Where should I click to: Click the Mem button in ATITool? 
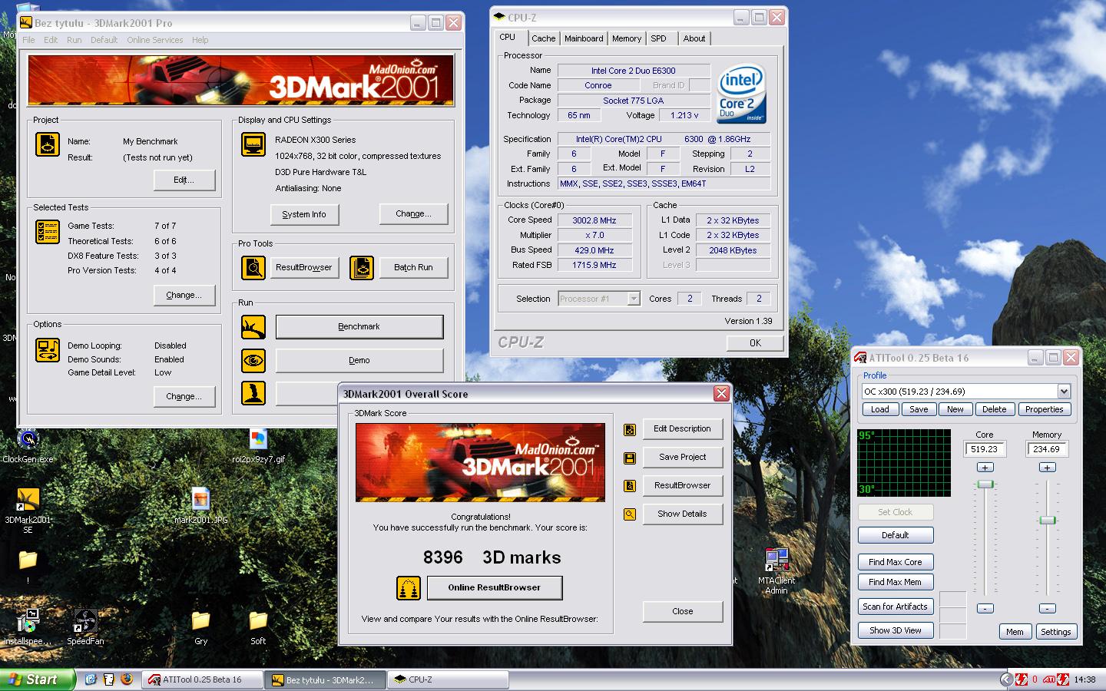pos(1015,632)
